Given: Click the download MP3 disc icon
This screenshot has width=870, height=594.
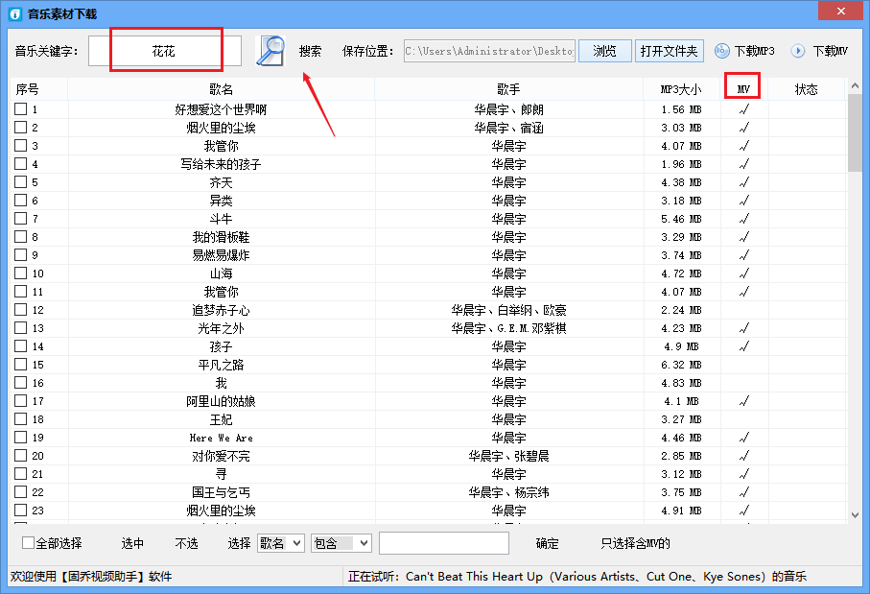Looking at the screenshot, I should [722, 51].
